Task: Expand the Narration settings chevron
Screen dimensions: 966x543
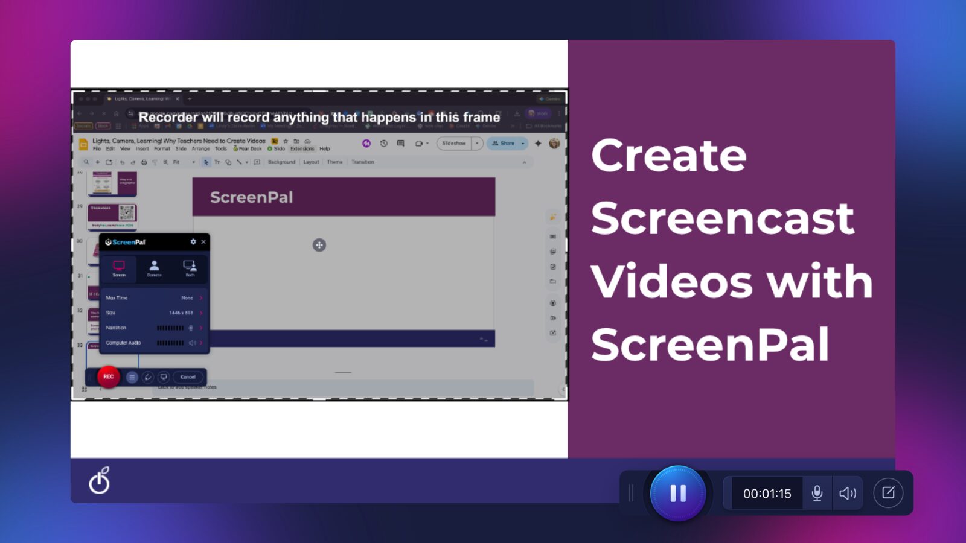Action: [x=201, y=328]
